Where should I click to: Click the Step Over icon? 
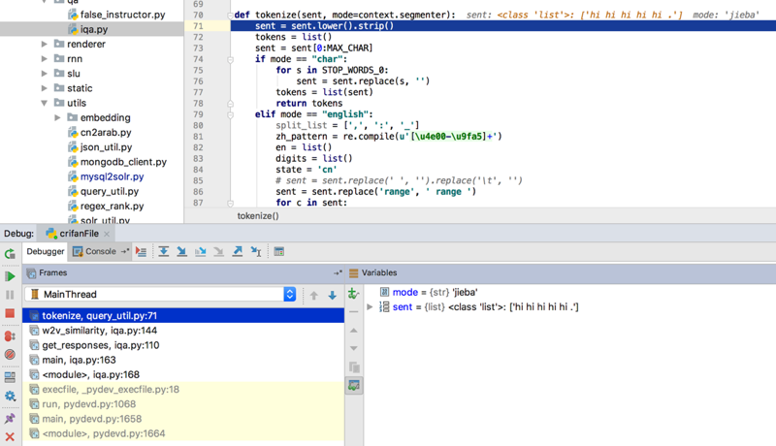(x=164, y=252)
